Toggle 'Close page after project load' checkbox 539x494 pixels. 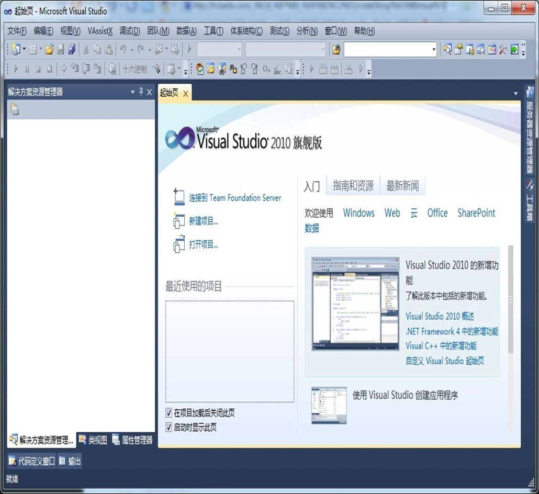(x=169, y=412)
